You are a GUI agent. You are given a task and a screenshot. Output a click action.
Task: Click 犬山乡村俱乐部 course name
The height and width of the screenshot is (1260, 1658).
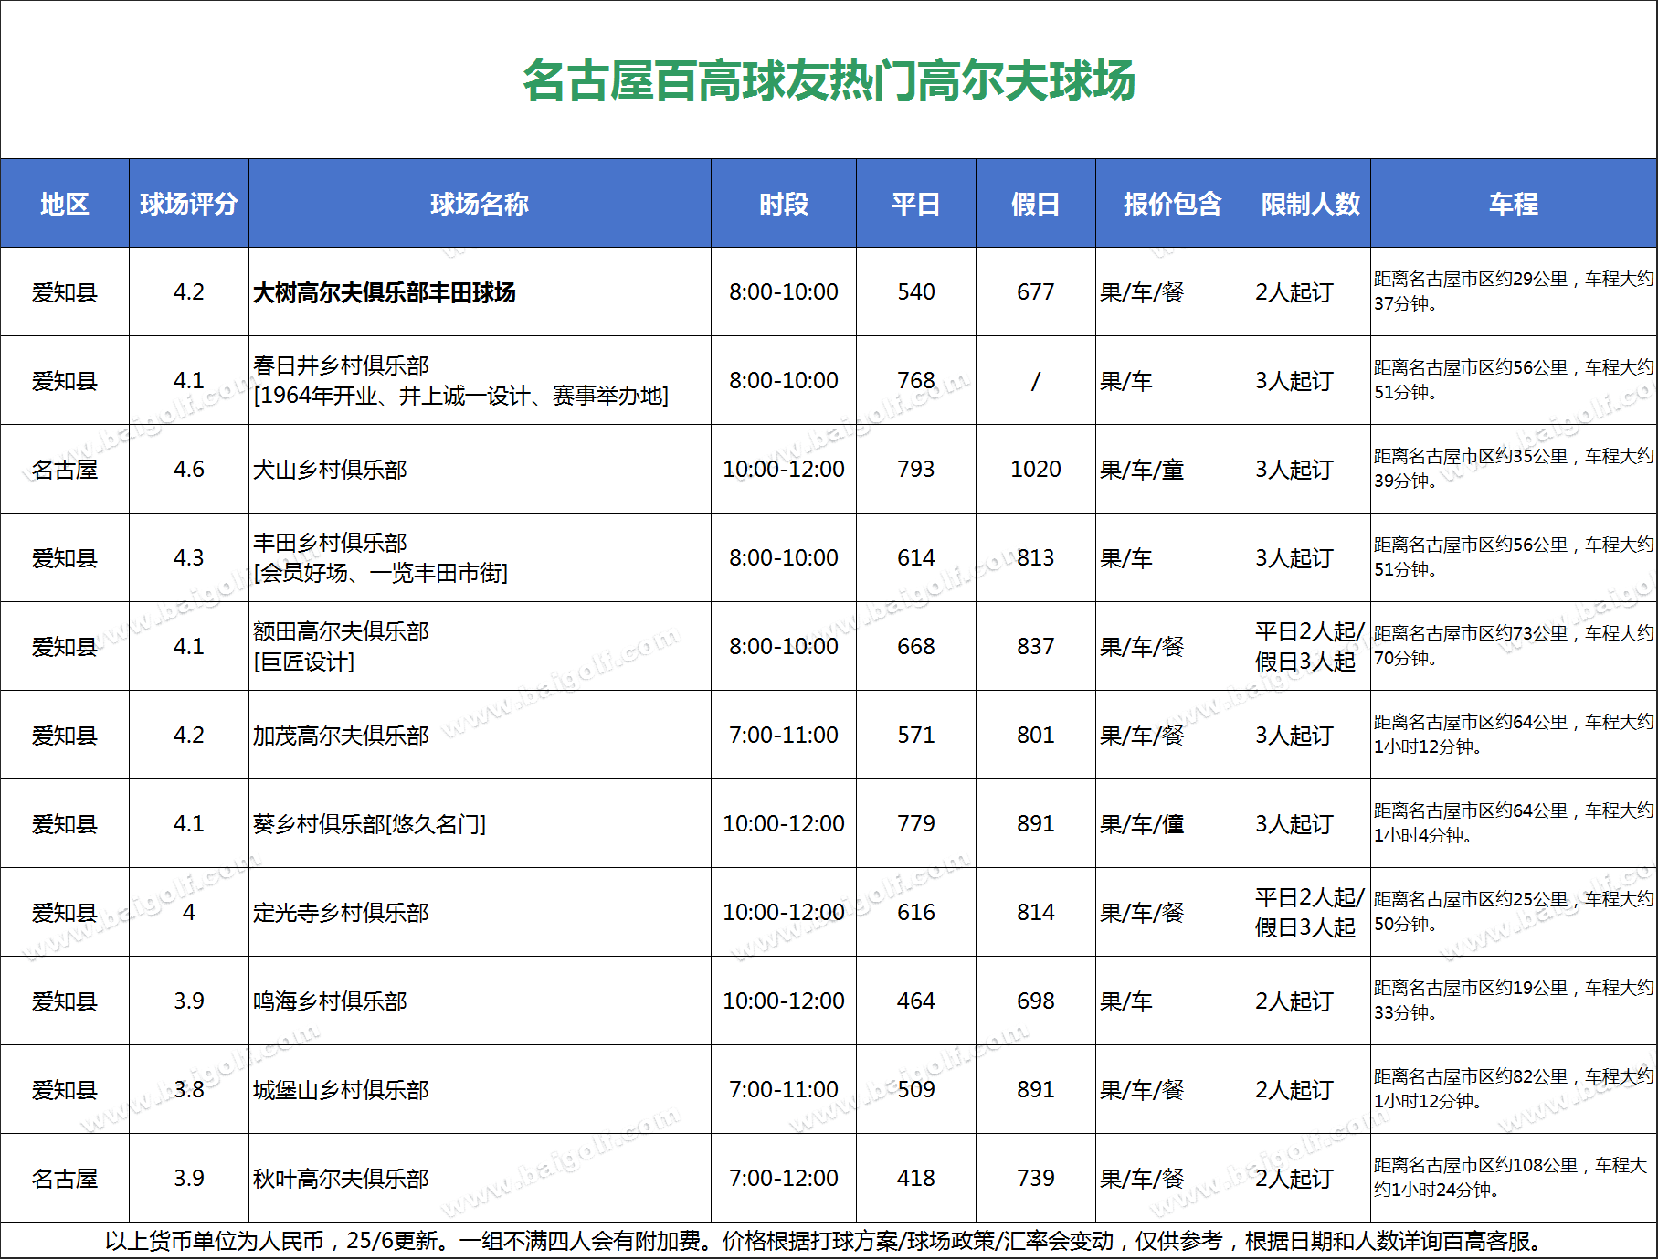tap(330, 470)
